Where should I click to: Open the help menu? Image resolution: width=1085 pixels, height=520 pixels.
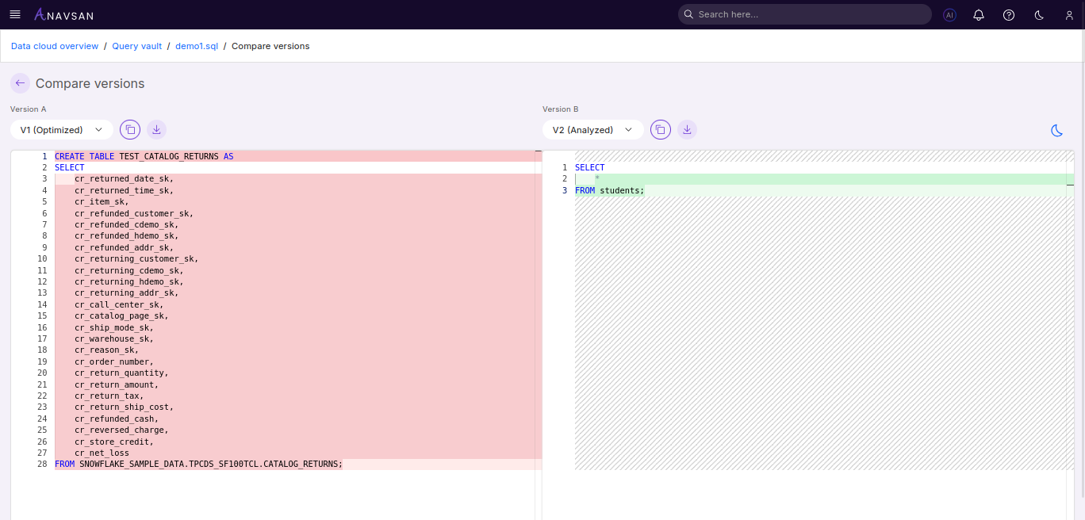1008,14
